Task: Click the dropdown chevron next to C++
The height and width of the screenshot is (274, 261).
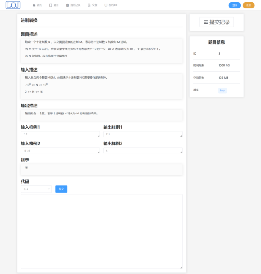Action: 49,189
